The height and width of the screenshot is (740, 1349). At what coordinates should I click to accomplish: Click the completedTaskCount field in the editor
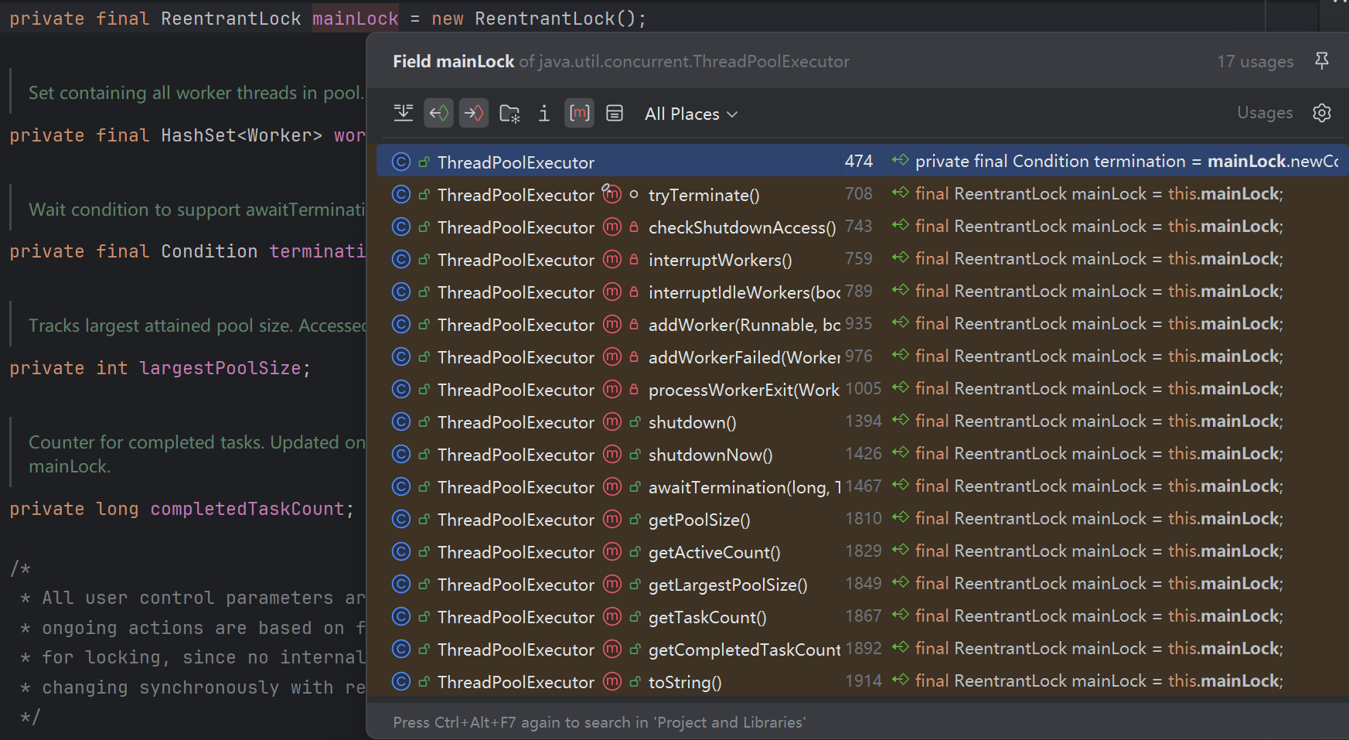click(x=247, y=509)
